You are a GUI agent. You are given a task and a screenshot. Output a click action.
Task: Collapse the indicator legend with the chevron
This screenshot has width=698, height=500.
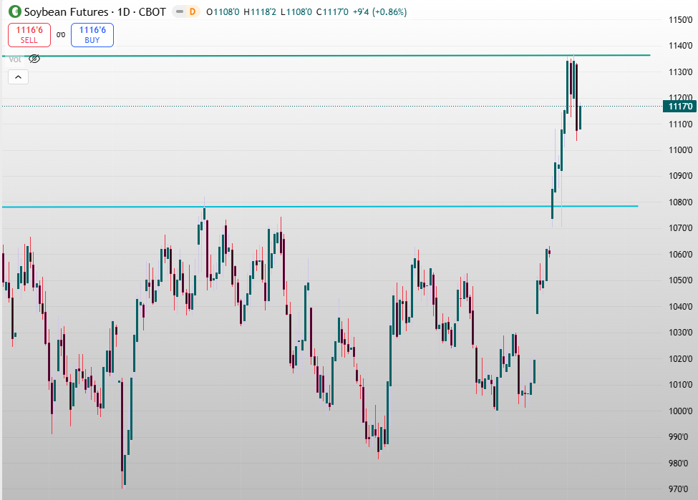18,77
